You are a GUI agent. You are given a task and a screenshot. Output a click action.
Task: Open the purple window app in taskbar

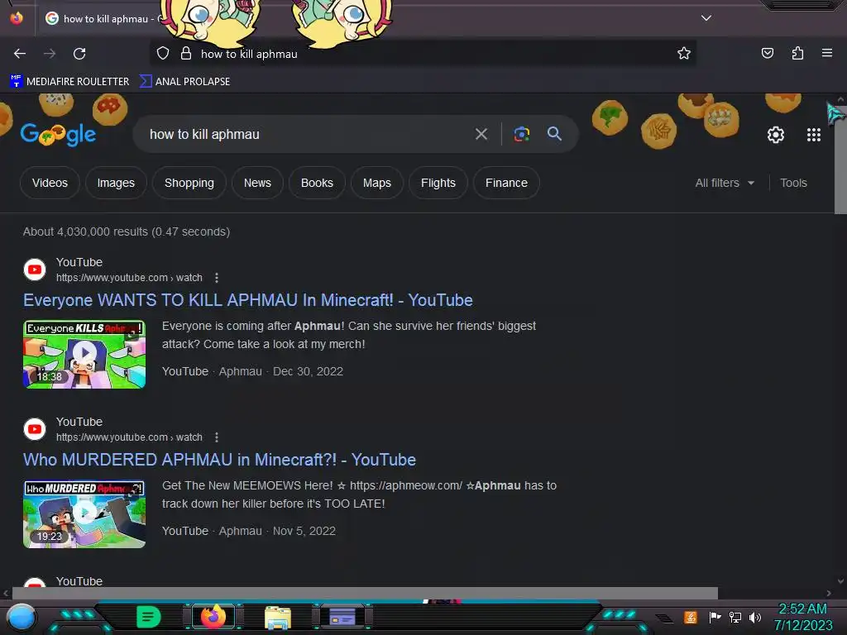342,616
